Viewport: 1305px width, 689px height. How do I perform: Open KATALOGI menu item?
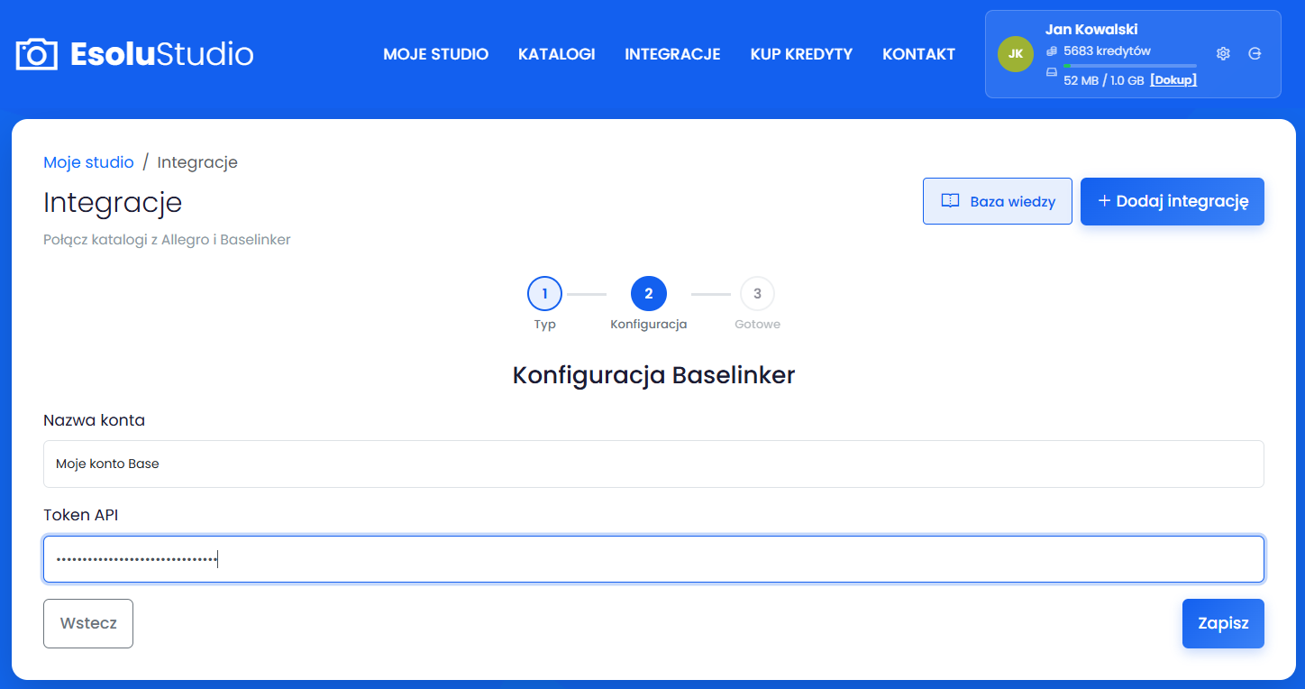[557, 54]
